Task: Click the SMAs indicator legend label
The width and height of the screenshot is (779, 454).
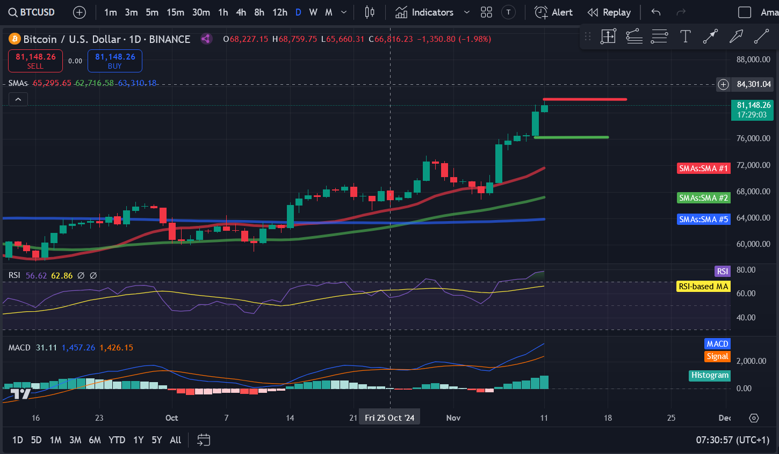Action: click(18, 83)
